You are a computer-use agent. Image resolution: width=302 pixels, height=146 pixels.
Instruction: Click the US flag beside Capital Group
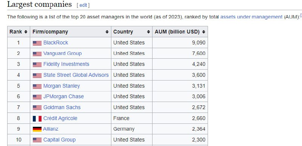37,140
